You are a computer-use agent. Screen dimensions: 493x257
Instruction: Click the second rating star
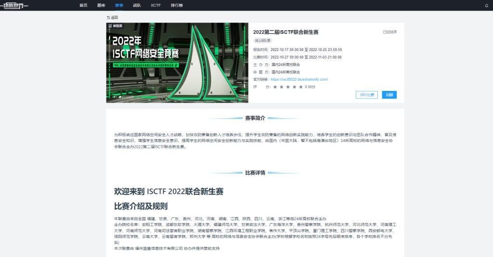(x=282, y=87)
